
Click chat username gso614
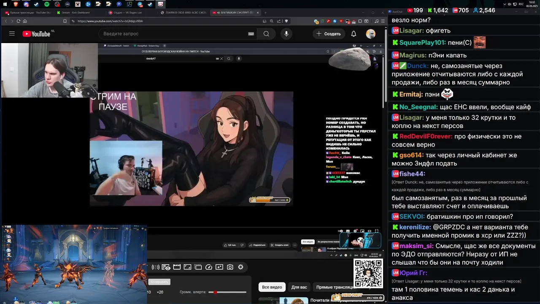coord(411,155)
